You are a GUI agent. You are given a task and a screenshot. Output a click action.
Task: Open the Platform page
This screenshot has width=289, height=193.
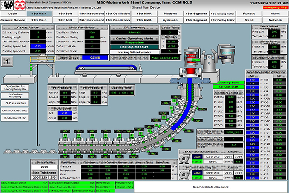pos(170,14)
